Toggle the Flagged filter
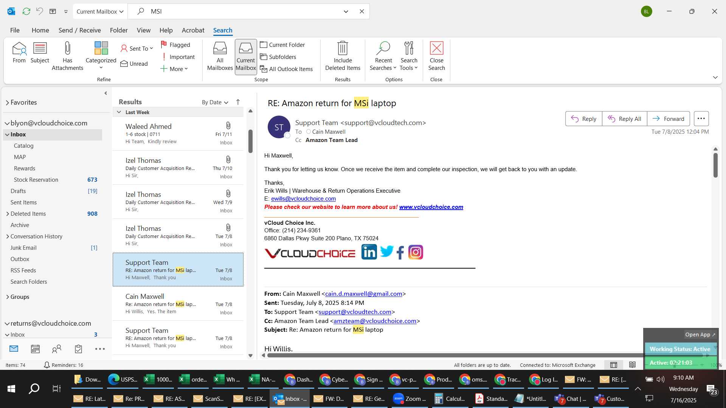The height and width of the screenshot is (408, 726). pyautogui.click(x=175, y=45)
